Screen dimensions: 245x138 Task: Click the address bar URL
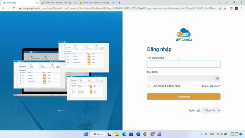point(119,8)
